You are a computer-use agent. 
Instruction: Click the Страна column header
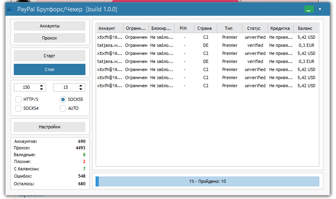pyautogui.click(x=206, y=28)
